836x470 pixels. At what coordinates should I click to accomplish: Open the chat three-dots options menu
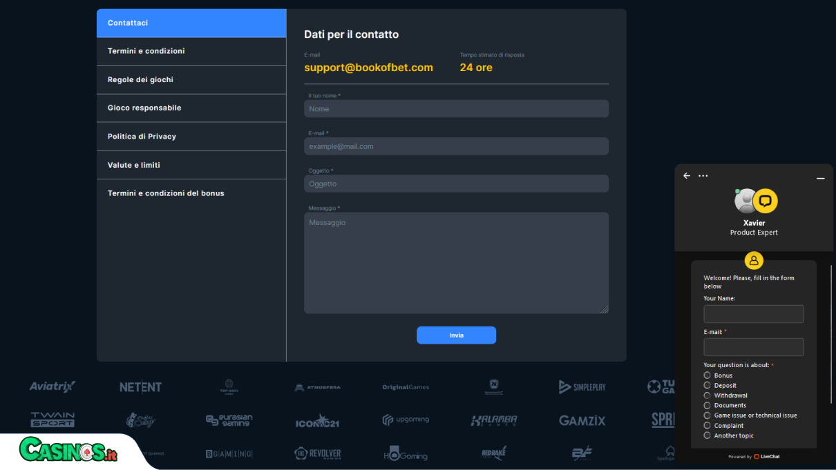(703, 176)
